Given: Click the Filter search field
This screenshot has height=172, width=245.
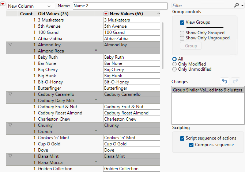Looking at the screenshot, I should (203, 5).
